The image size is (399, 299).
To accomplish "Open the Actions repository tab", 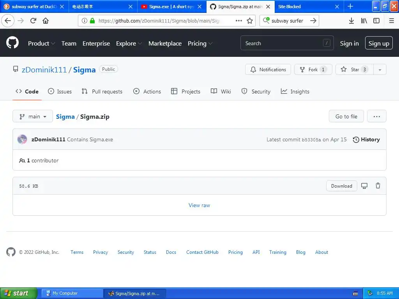I will (147, 91).
